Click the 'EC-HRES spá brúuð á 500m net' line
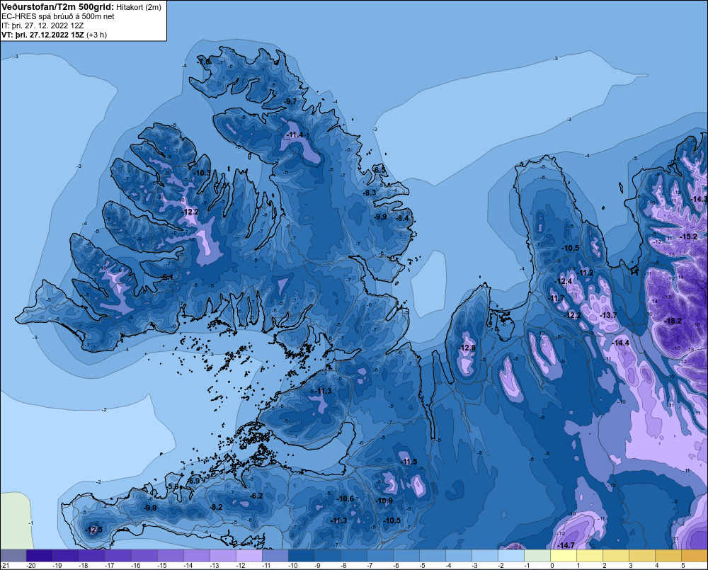 [x=58, y=16]
